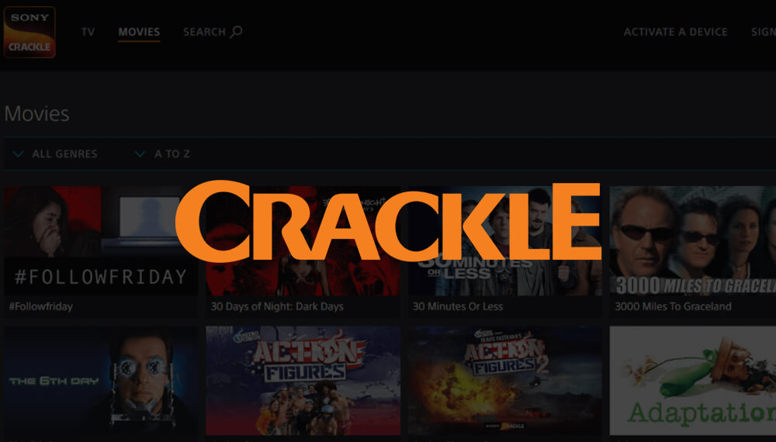Screen dimensions: 776x442
Task: Click the Search nav link
Action: (213, 32)
